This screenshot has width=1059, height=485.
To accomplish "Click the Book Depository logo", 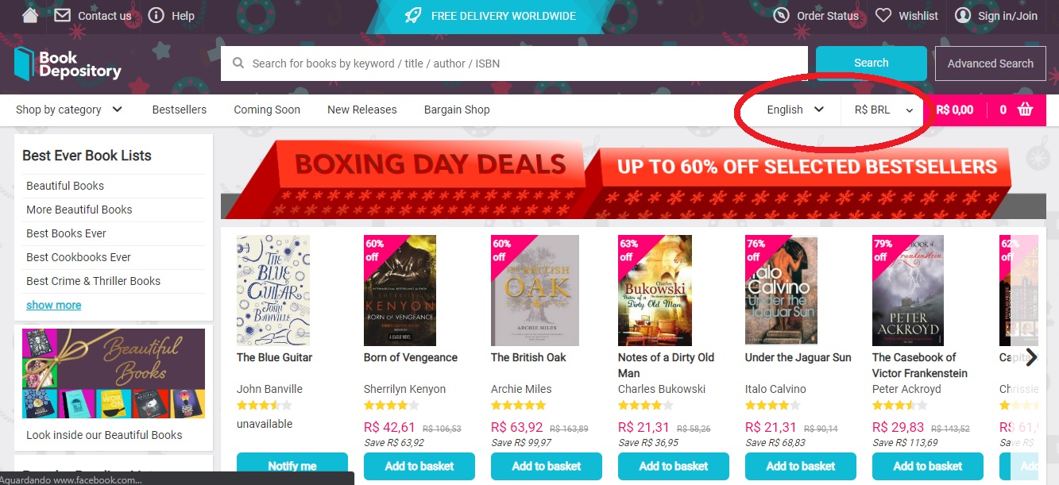I will (68, 64).
